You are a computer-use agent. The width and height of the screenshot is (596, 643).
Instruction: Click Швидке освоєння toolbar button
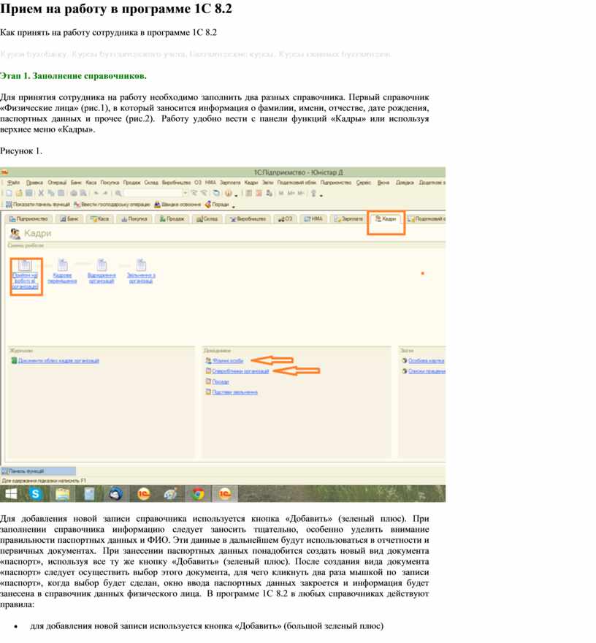coord(177,204)
